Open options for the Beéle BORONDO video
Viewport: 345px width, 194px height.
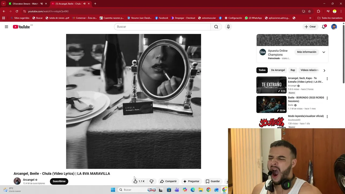[x=327, y=98]
